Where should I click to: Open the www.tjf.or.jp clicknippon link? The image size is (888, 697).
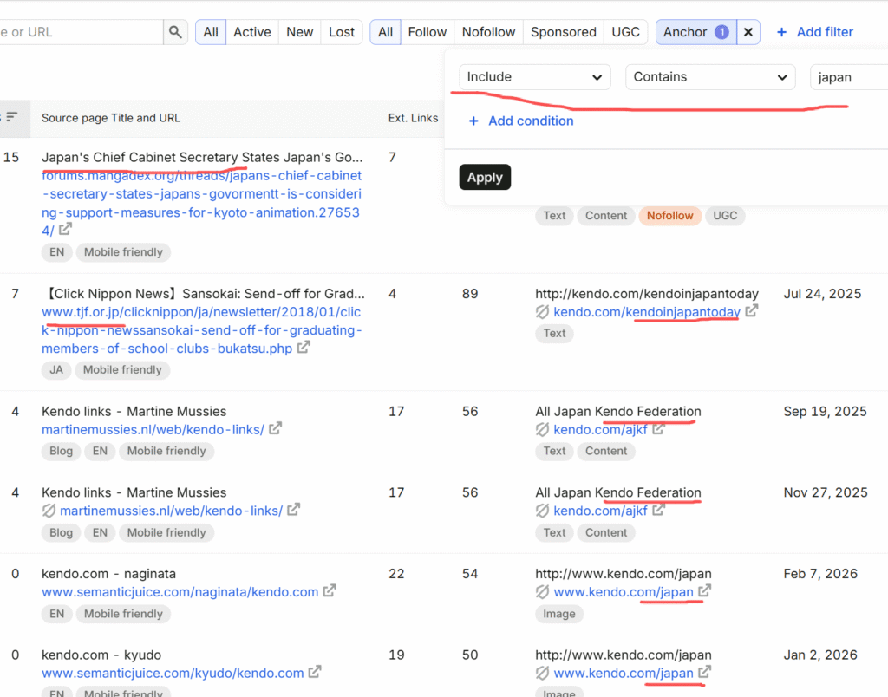click(201, 330)
